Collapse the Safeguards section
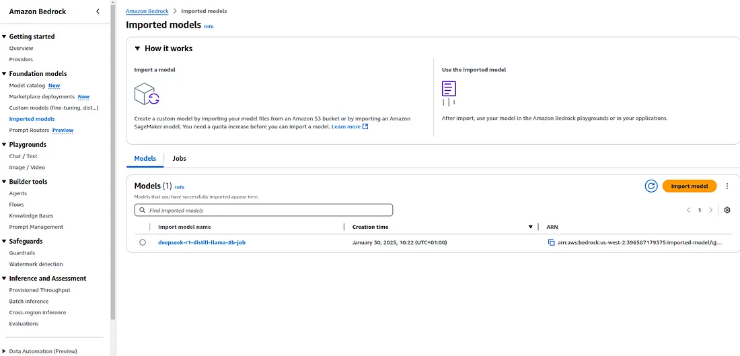 click(x=4, y=242)
